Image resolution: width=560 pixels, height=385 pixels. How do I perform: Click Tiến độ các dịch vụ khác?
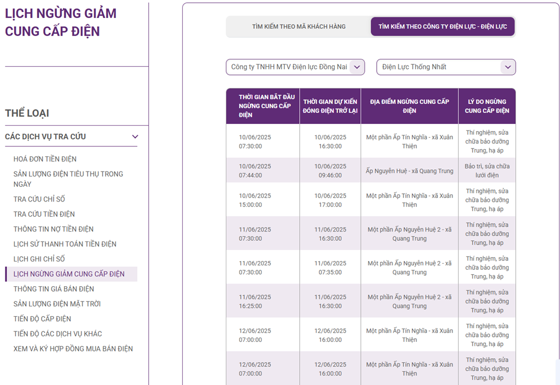click(57, 334)
